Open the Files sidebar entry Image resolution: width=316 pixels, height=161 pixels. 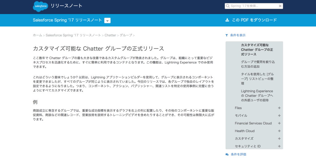click(238, 108)
